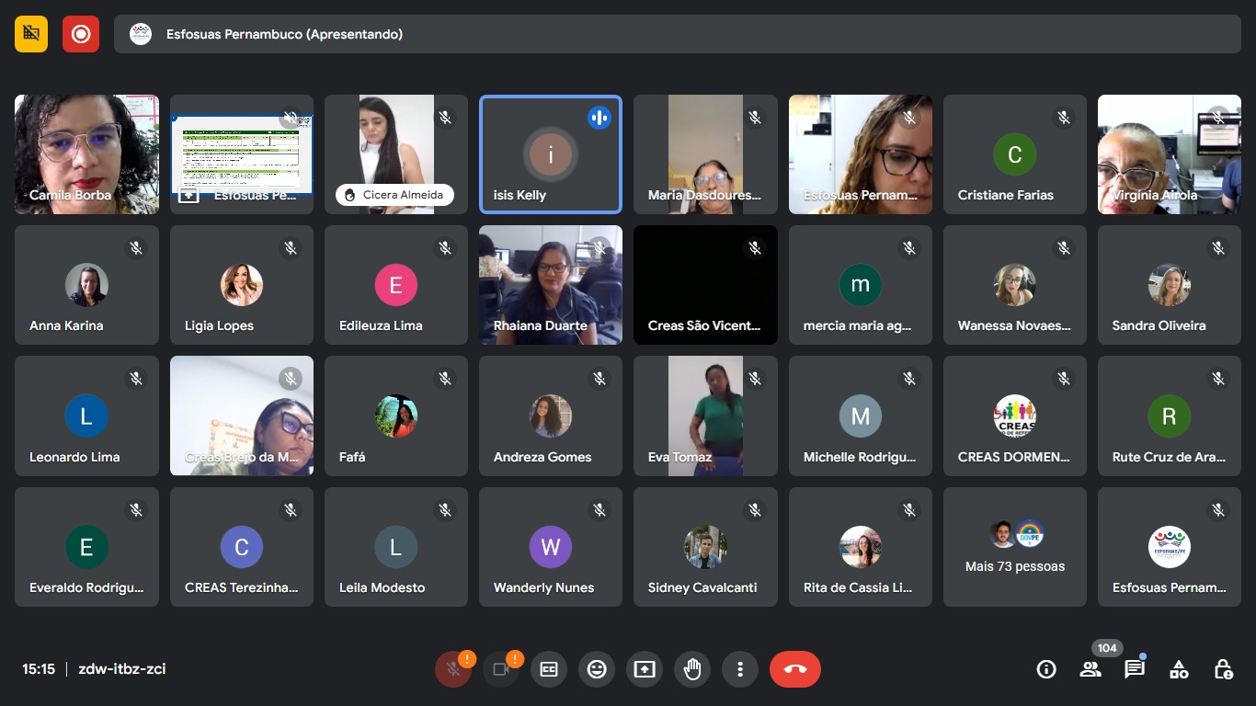The width and height of the screenshot is (1256, 706).
Task: Leave the call with red hang-up button
Action: [795, 669]
